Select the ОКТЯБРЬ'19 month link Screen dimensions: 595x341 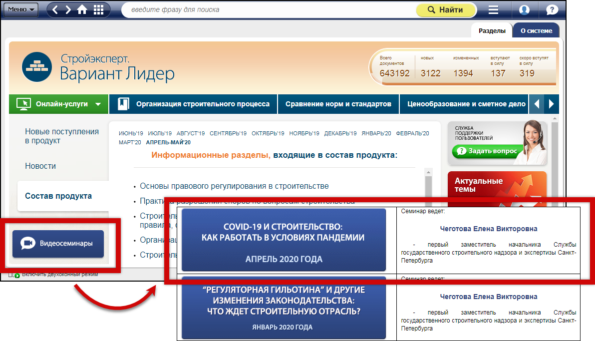[x=268, y=133]
